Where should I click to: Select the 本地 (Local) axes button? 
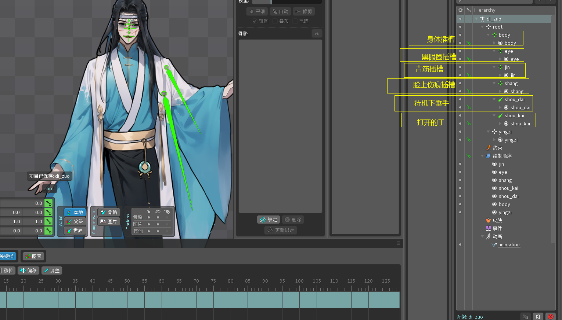(75, 212)
